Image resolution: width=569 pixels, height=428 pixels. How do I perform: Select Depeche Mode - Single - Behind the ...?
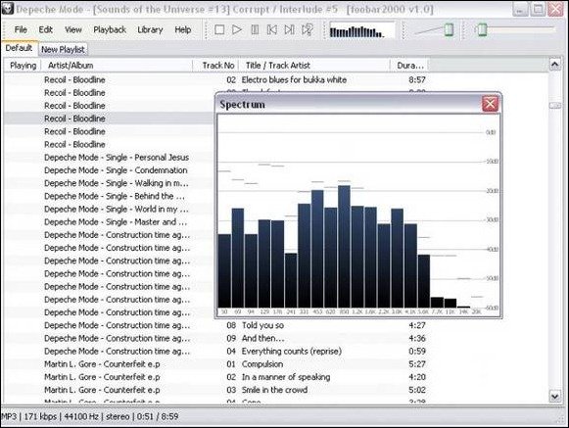(x=115, y=196)
